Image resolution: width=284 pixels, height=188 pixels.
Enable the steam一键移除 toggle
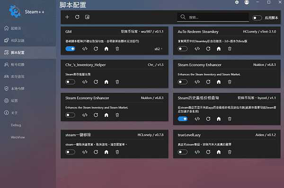[70, 152]
